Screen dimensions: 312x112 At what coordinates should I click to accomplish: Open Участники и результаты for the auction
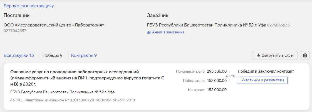click(263, 80)
